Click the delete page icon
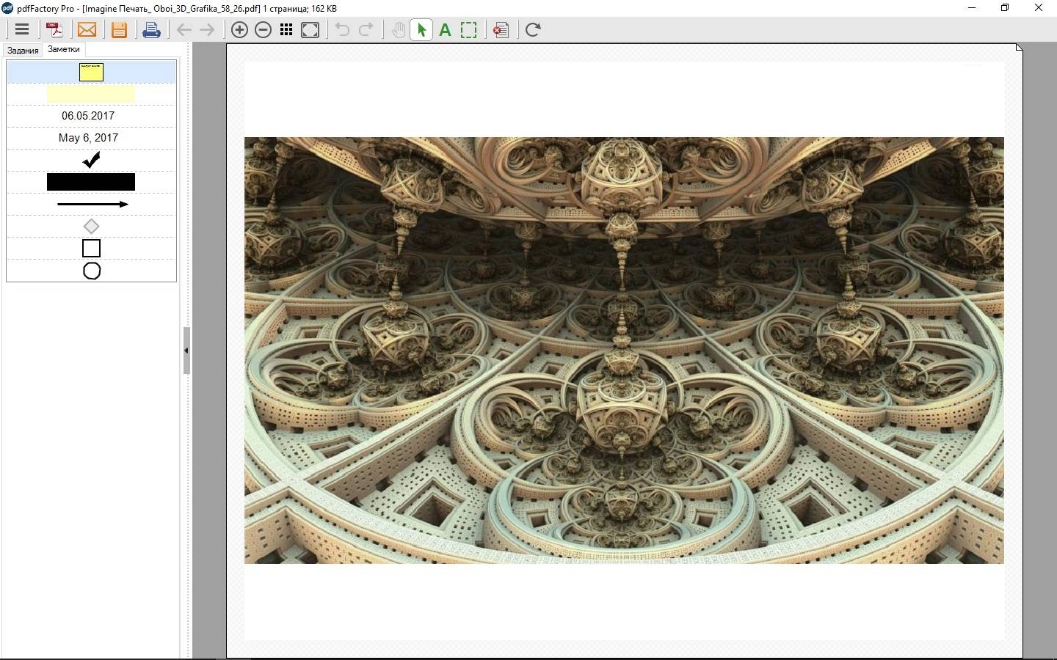 [501, 30]
